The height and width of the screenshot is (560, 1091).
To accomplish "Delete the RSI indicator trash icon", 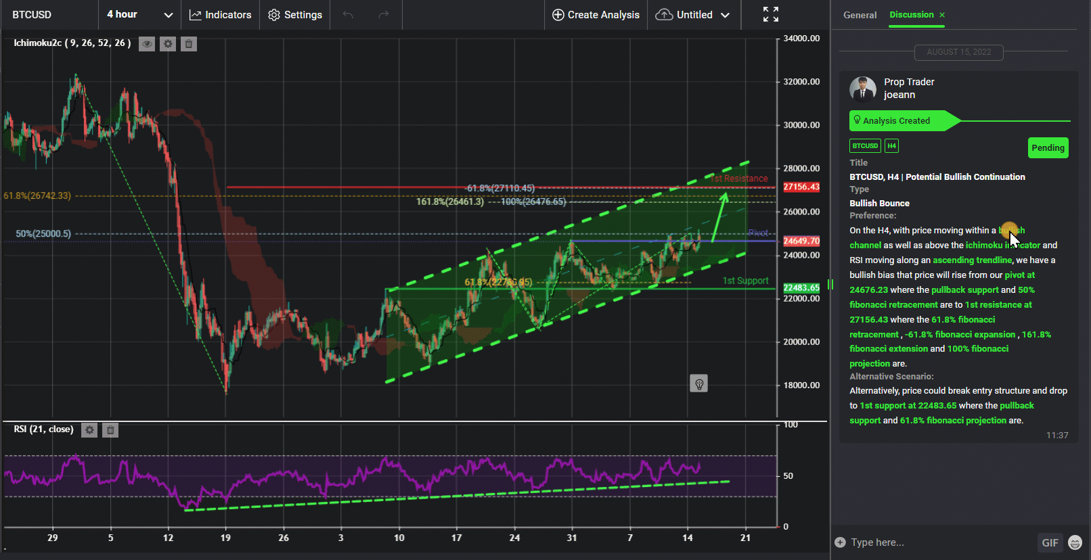I will pyautogui.click(x=110, y=429).
